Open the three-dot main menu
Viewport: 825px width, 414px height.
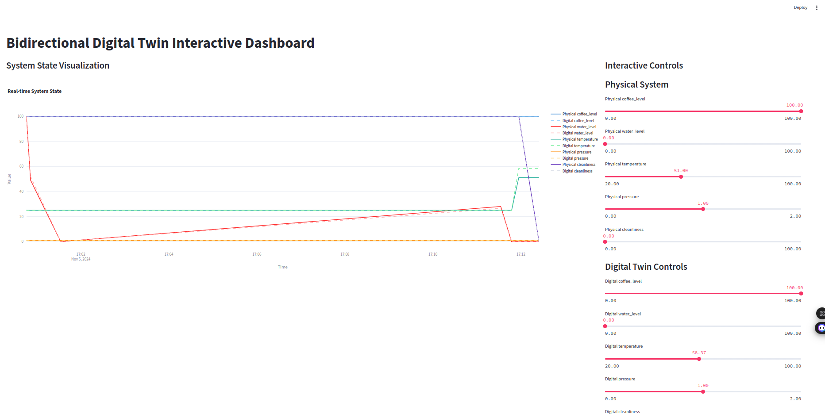click(817, 8)
